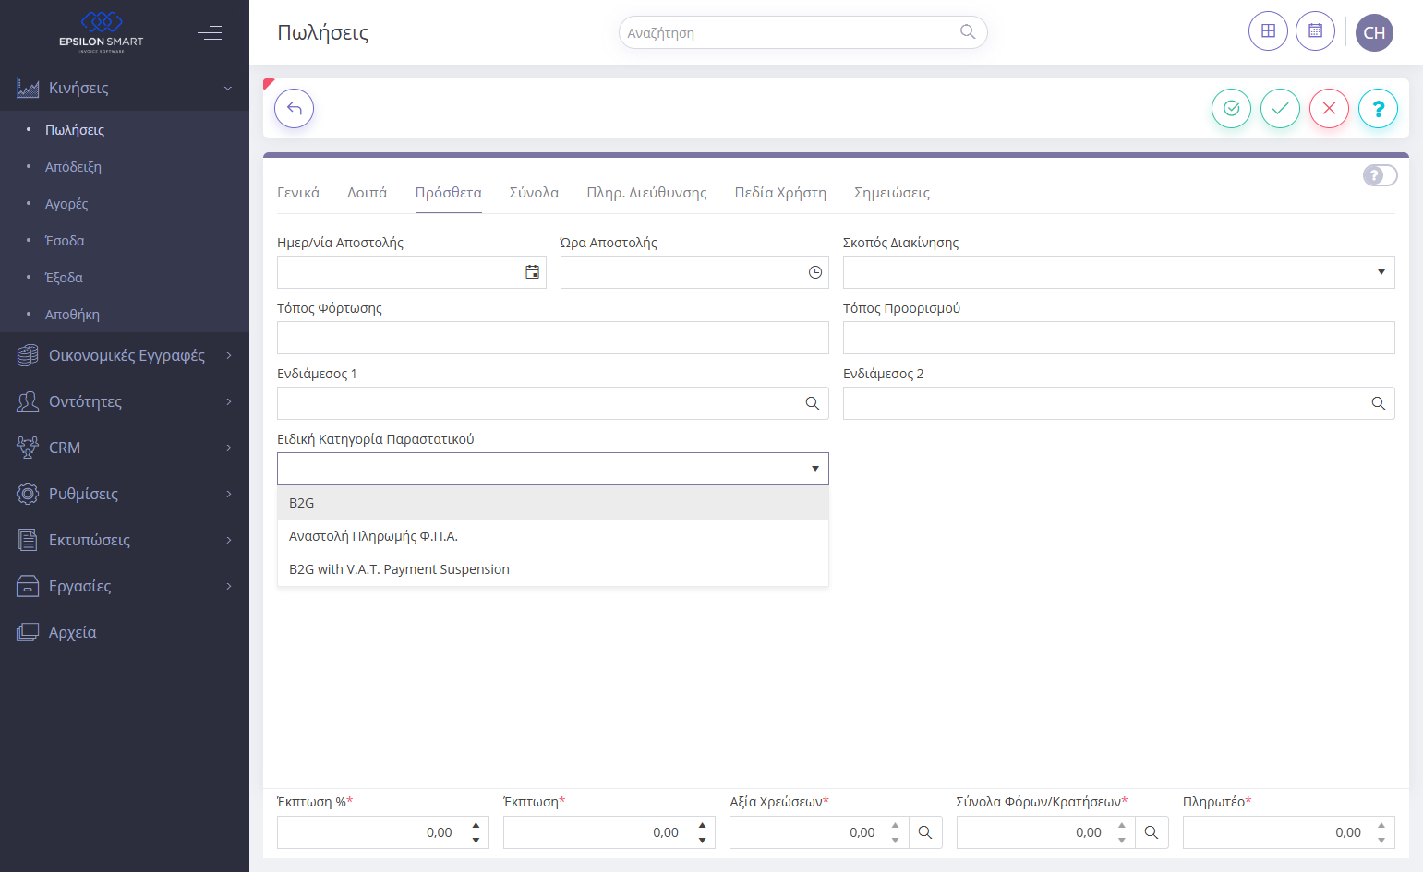Open time picker for Ώρα Αποστολής
This screenshot has height=872, width=1423.
tap(814, 272)
